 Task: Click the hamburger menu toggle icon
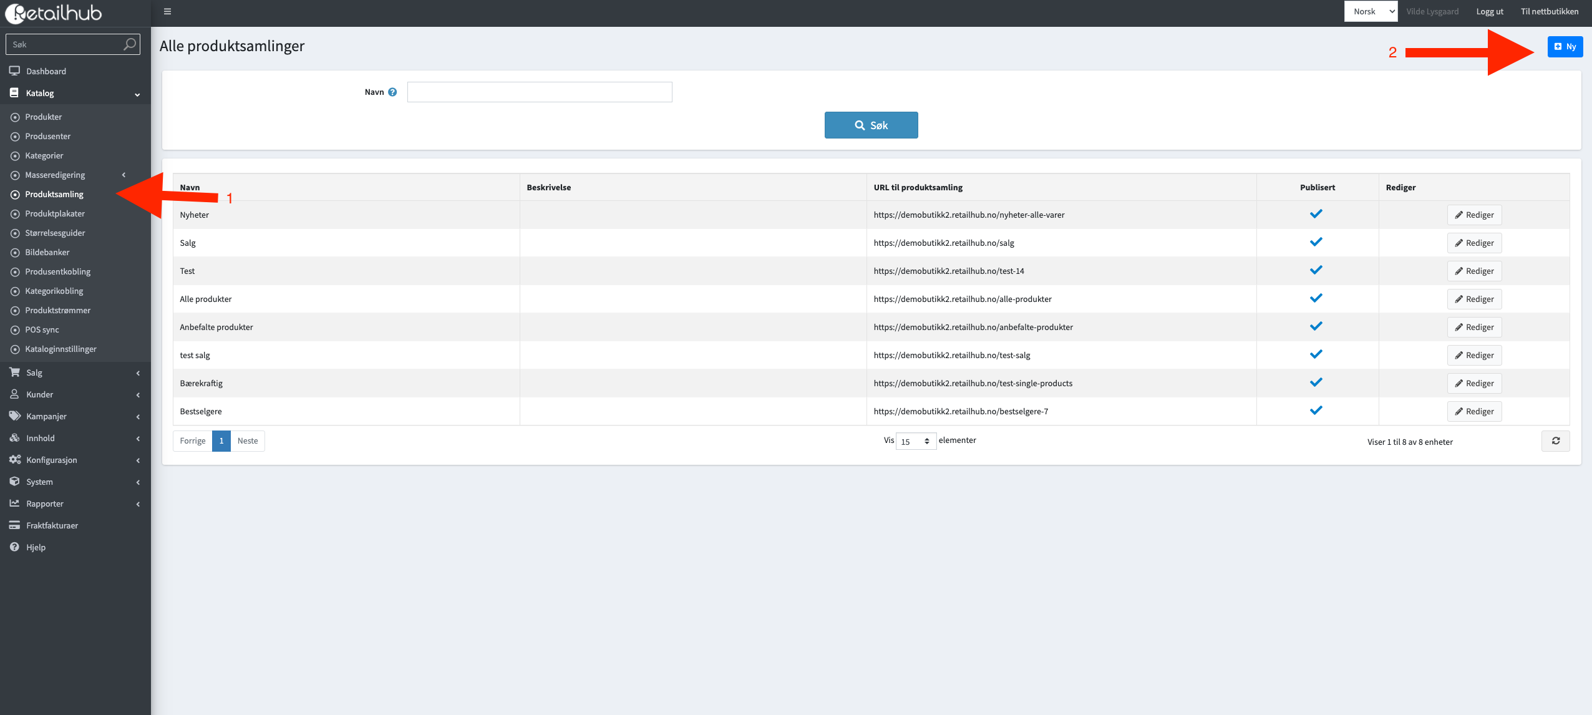pyautogui.click(x=167, y=11)
